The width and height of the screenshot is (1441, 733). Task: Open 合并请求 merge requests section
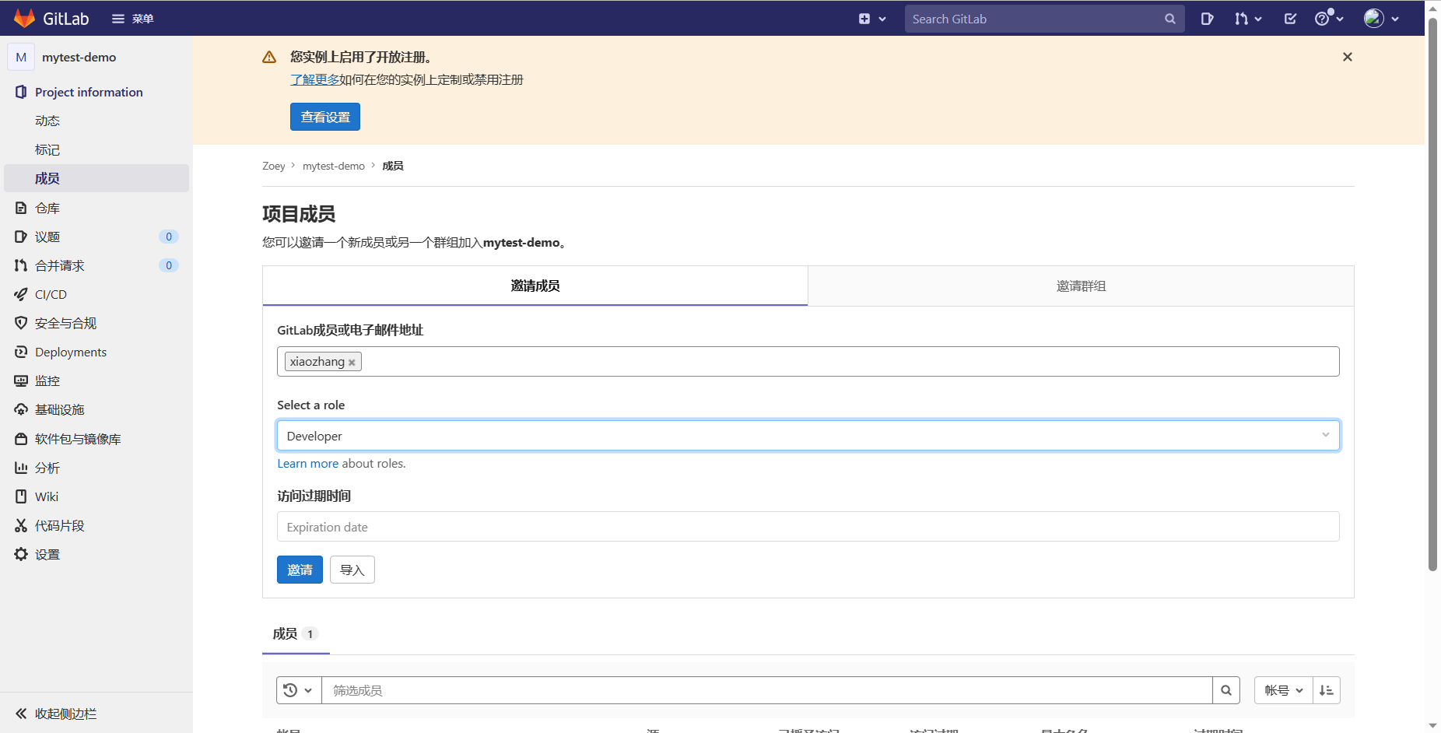point(60,265)
